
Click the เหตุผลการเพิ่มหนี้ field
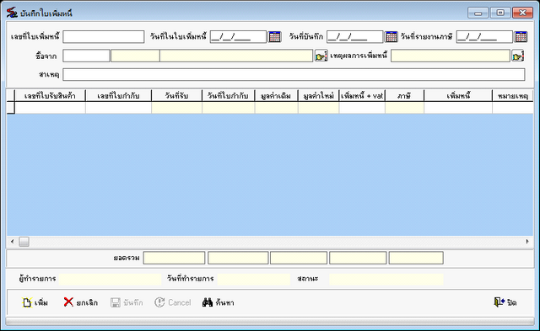[x=451, y=56]
